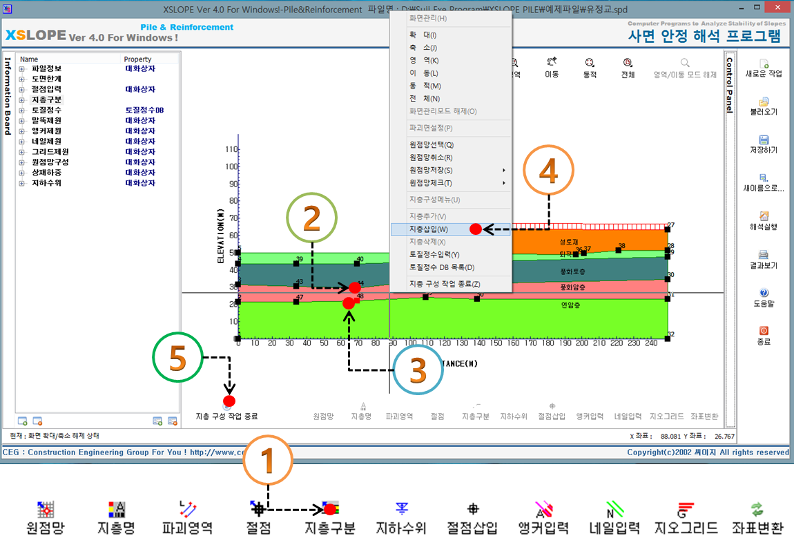The width and height of the screenshot is (794, 545).
Task: Click the 토질정수DB property cell
Action: pyautogui.click(x=144, y=110)
